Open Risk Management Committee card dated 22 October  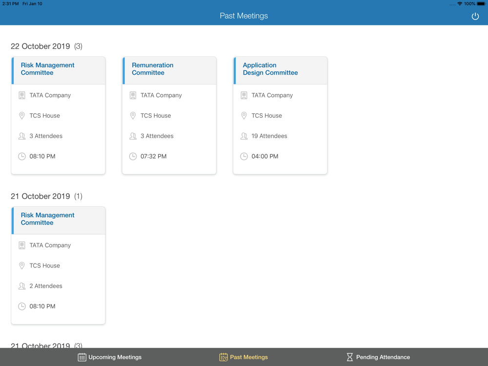tap(58, 116)
